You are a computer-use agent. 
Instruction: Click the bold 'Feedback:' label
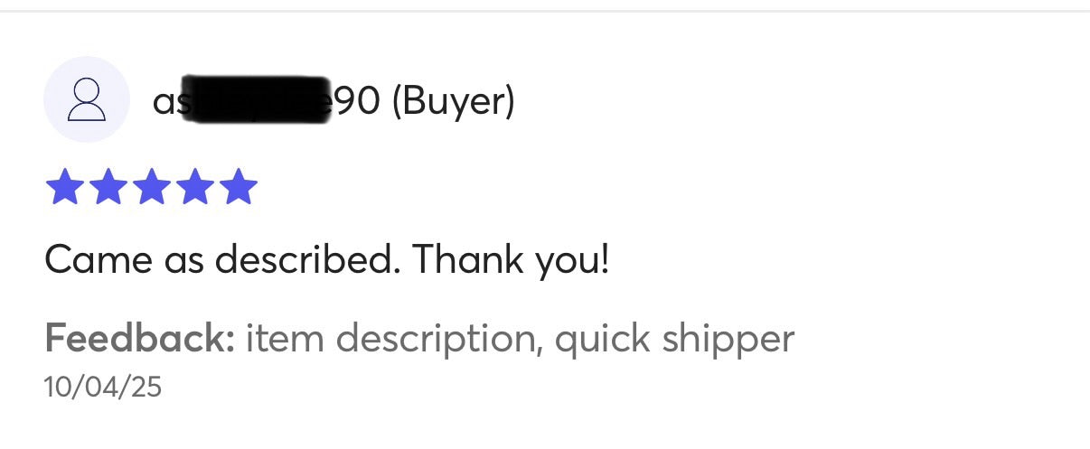(139, 339)
